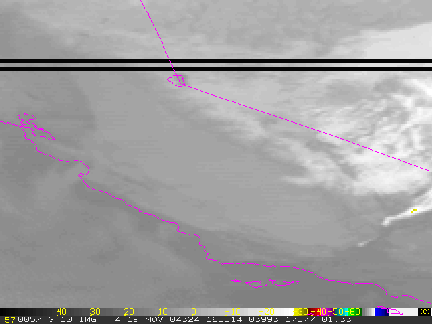The width and height of the screenshot is (432, 324).
Task: Click the 20 label on the temperature scale
Action: (x=128, y=311)
